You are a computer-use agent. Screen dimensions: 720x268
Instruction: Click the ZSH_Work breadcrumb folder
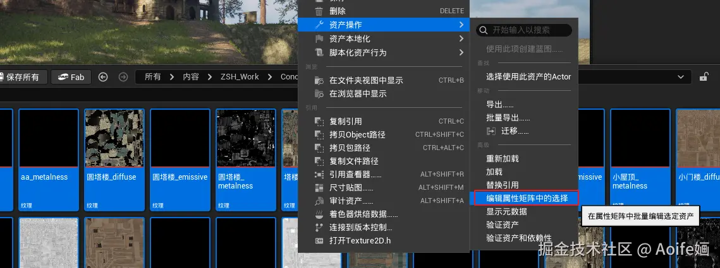(x=239, y=77)
